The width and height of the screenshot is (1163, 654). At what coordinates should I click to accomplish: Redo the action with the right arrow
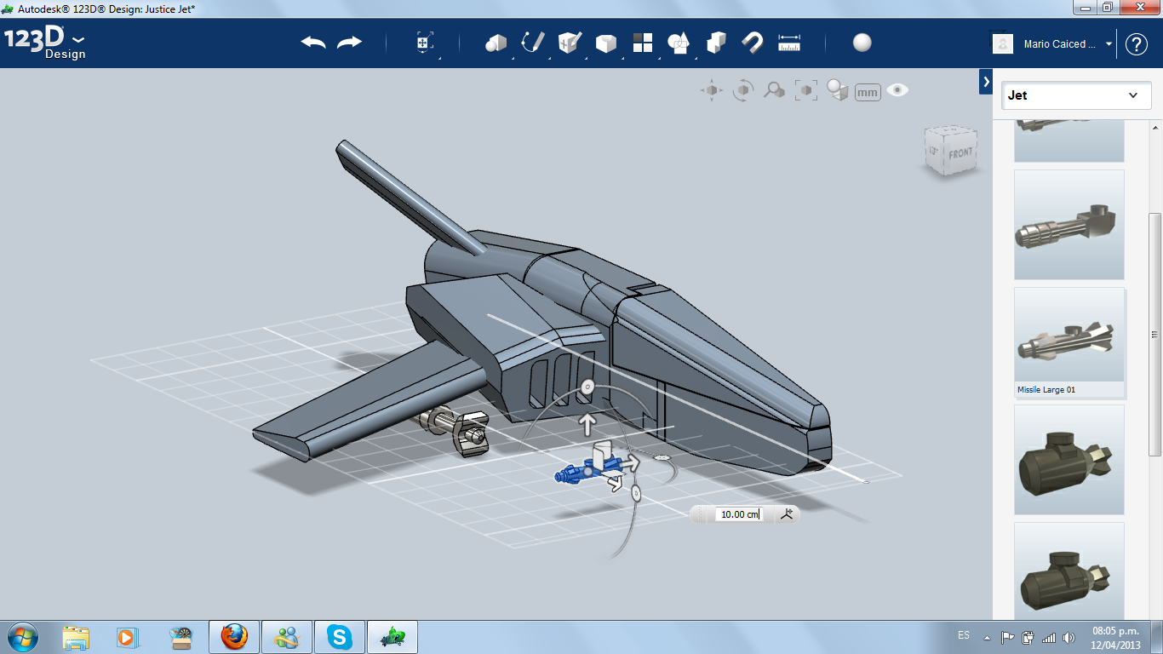tap(349, 43)
